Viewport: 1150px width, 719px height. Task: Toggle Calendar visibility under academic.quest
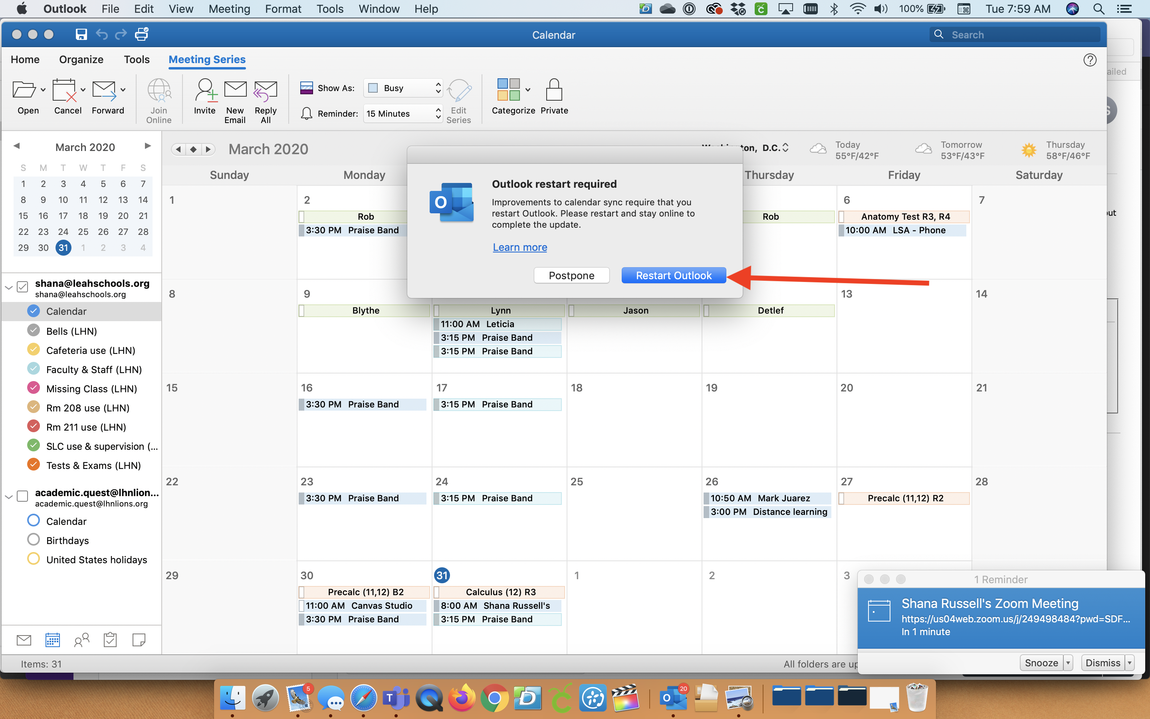[33, 521]
